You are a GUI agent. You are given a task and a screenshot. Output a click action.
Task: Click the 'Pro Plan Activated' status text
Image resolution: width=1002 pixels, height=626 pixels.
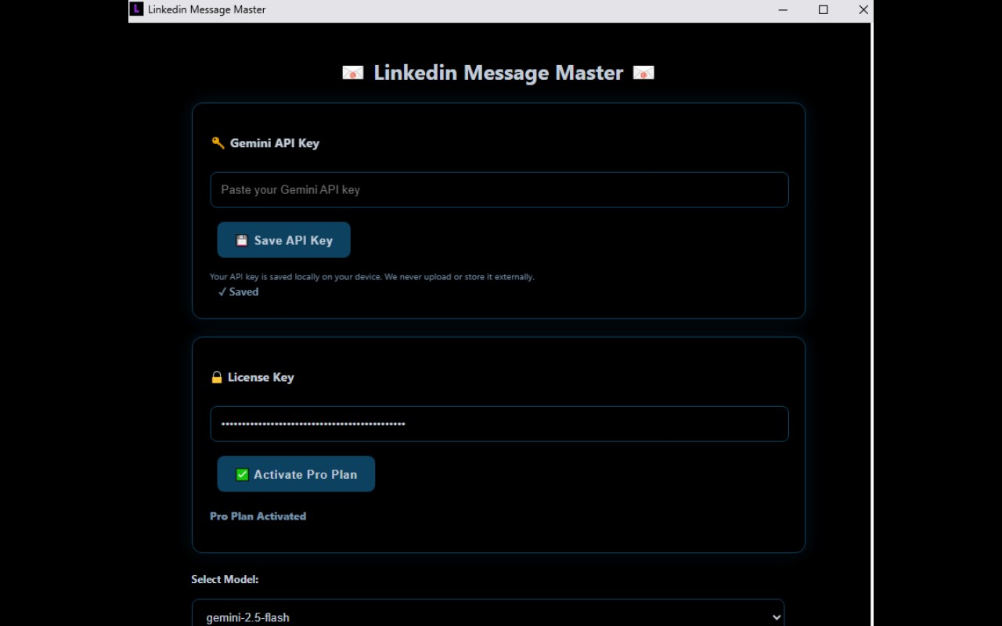(258, 516)
